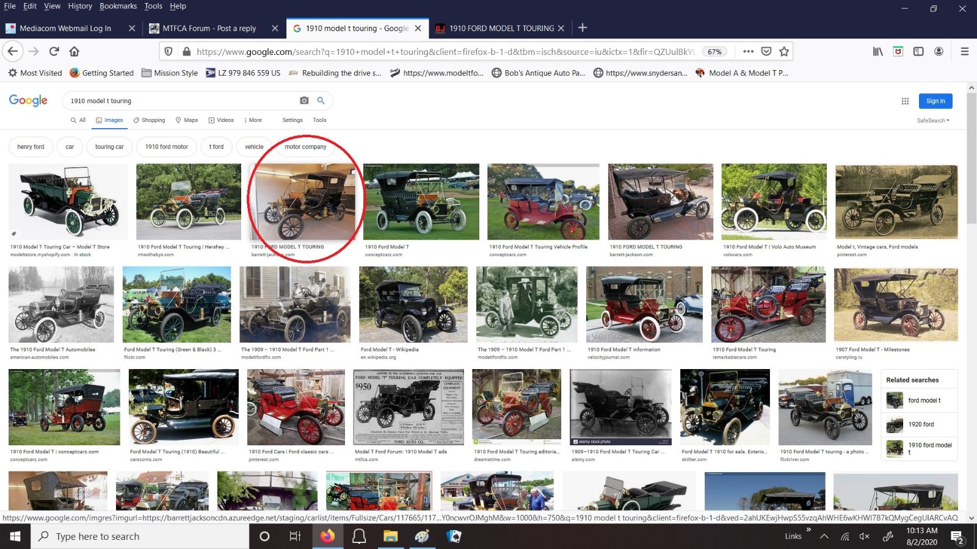Bookmark this page with the star icon

[784, 52]
